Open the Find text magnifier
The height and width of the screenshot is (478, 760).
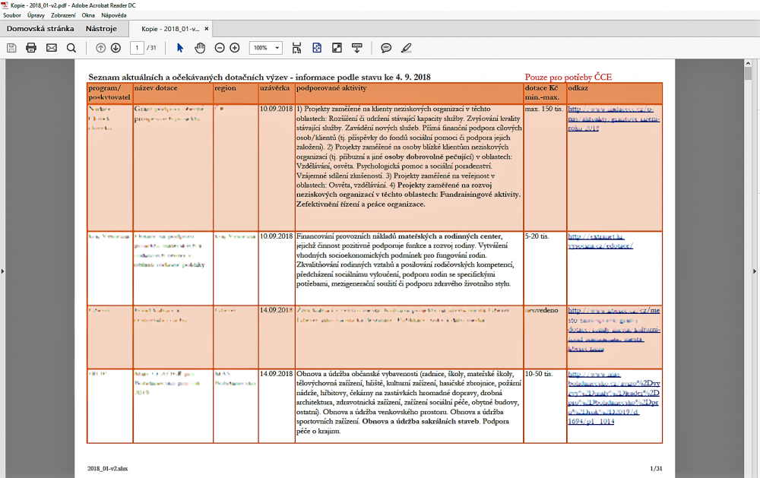(x=71, y=48)
